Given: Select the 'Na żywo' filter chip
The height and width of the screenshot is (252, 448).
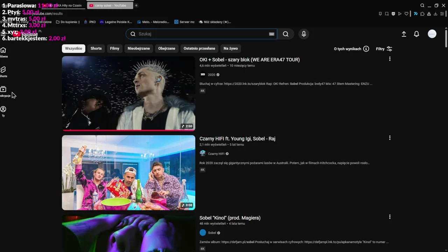Looking at the screenshot, I should click(x=231, y=49).
